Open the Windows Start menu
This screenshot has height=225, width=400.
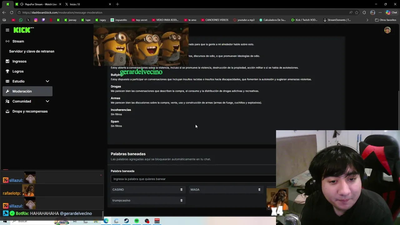(5, 221)
